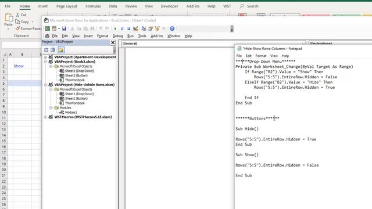The height and width of the screenshot is (209, 372).
Task: Click the blue Help question mark icon
Action: [x=172, y=28]
